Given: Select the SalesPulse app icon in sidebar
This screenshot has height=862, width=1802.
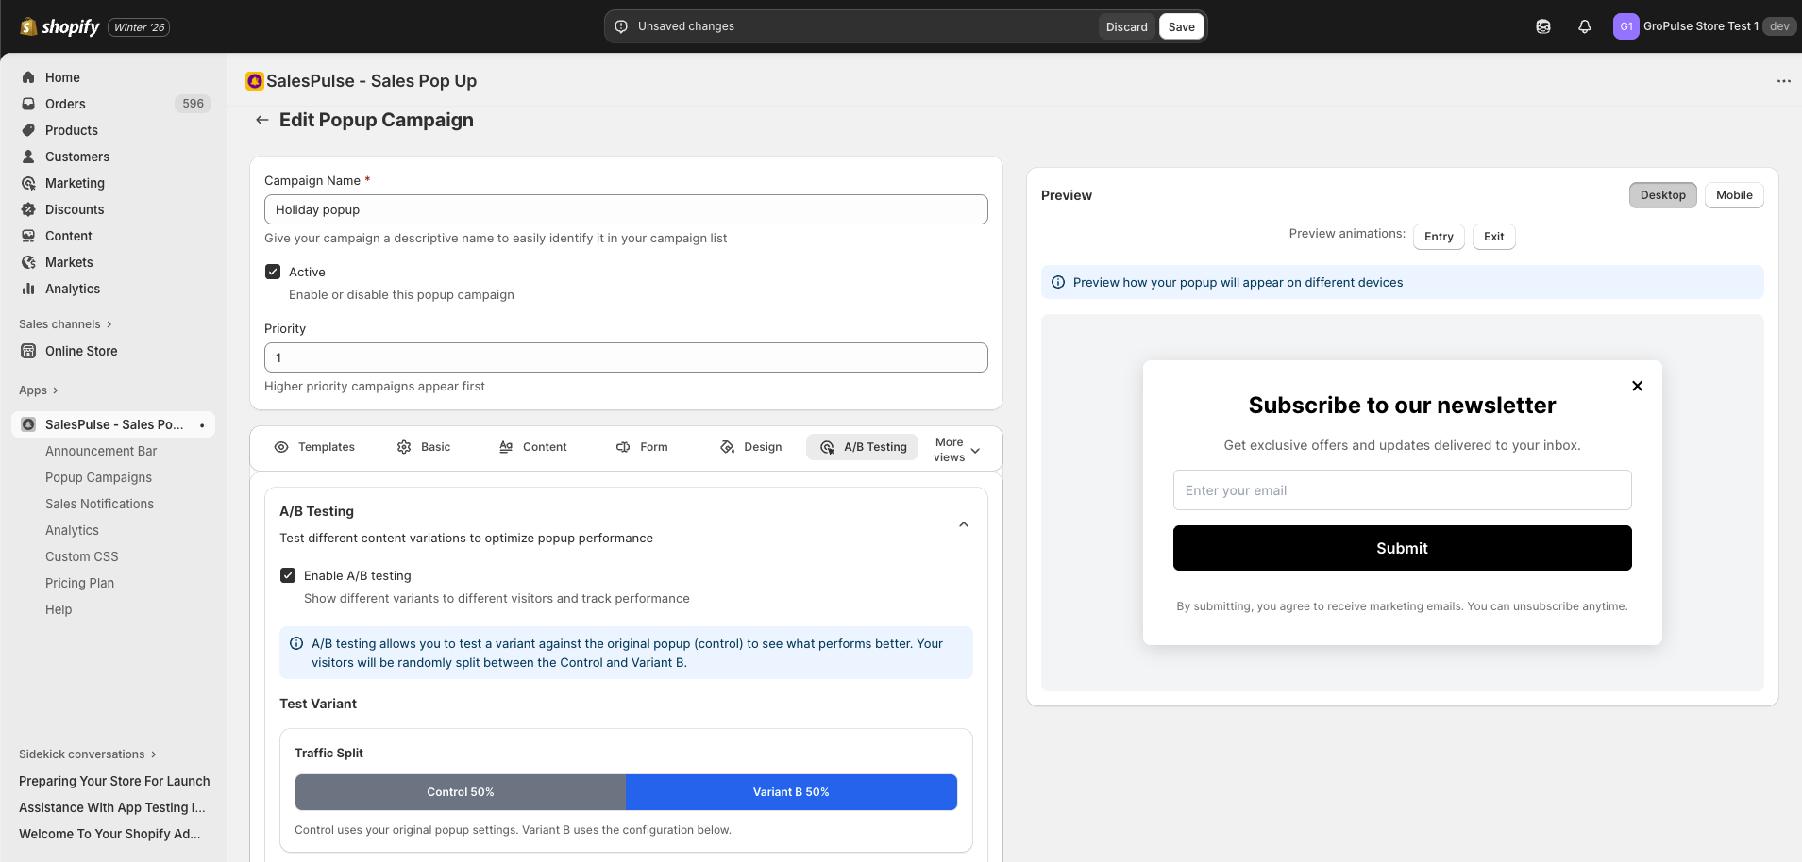Looking at the screenshot, I should pos(28,424).
